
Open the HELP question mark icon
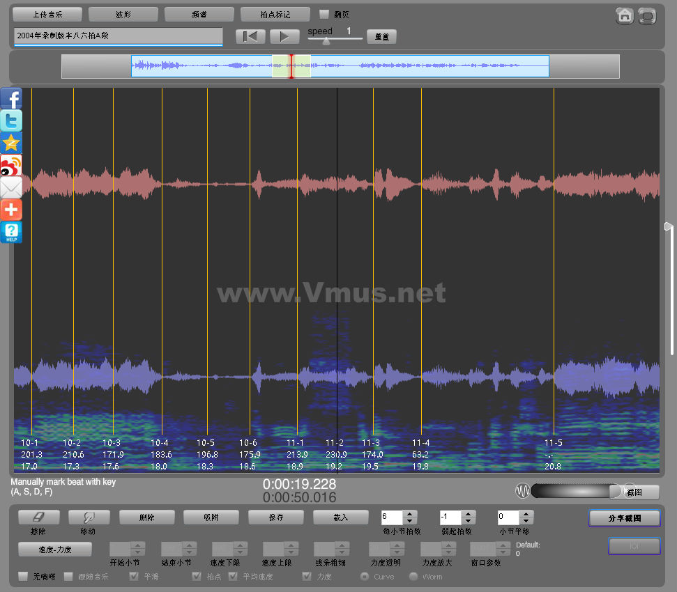[11, 232]
